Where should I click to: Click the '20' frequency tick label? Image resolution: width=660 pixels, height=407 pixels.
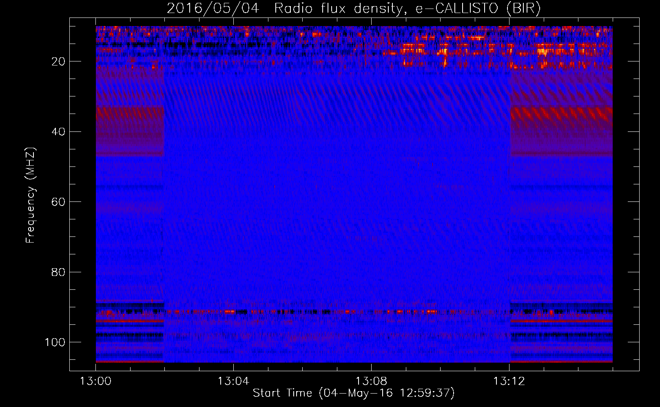[x=58, y=61]
